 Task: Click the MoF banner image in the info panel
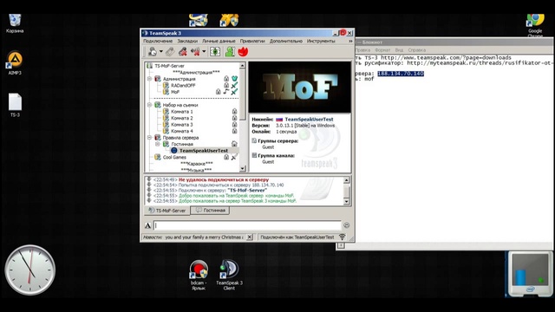tap(300, 87)
